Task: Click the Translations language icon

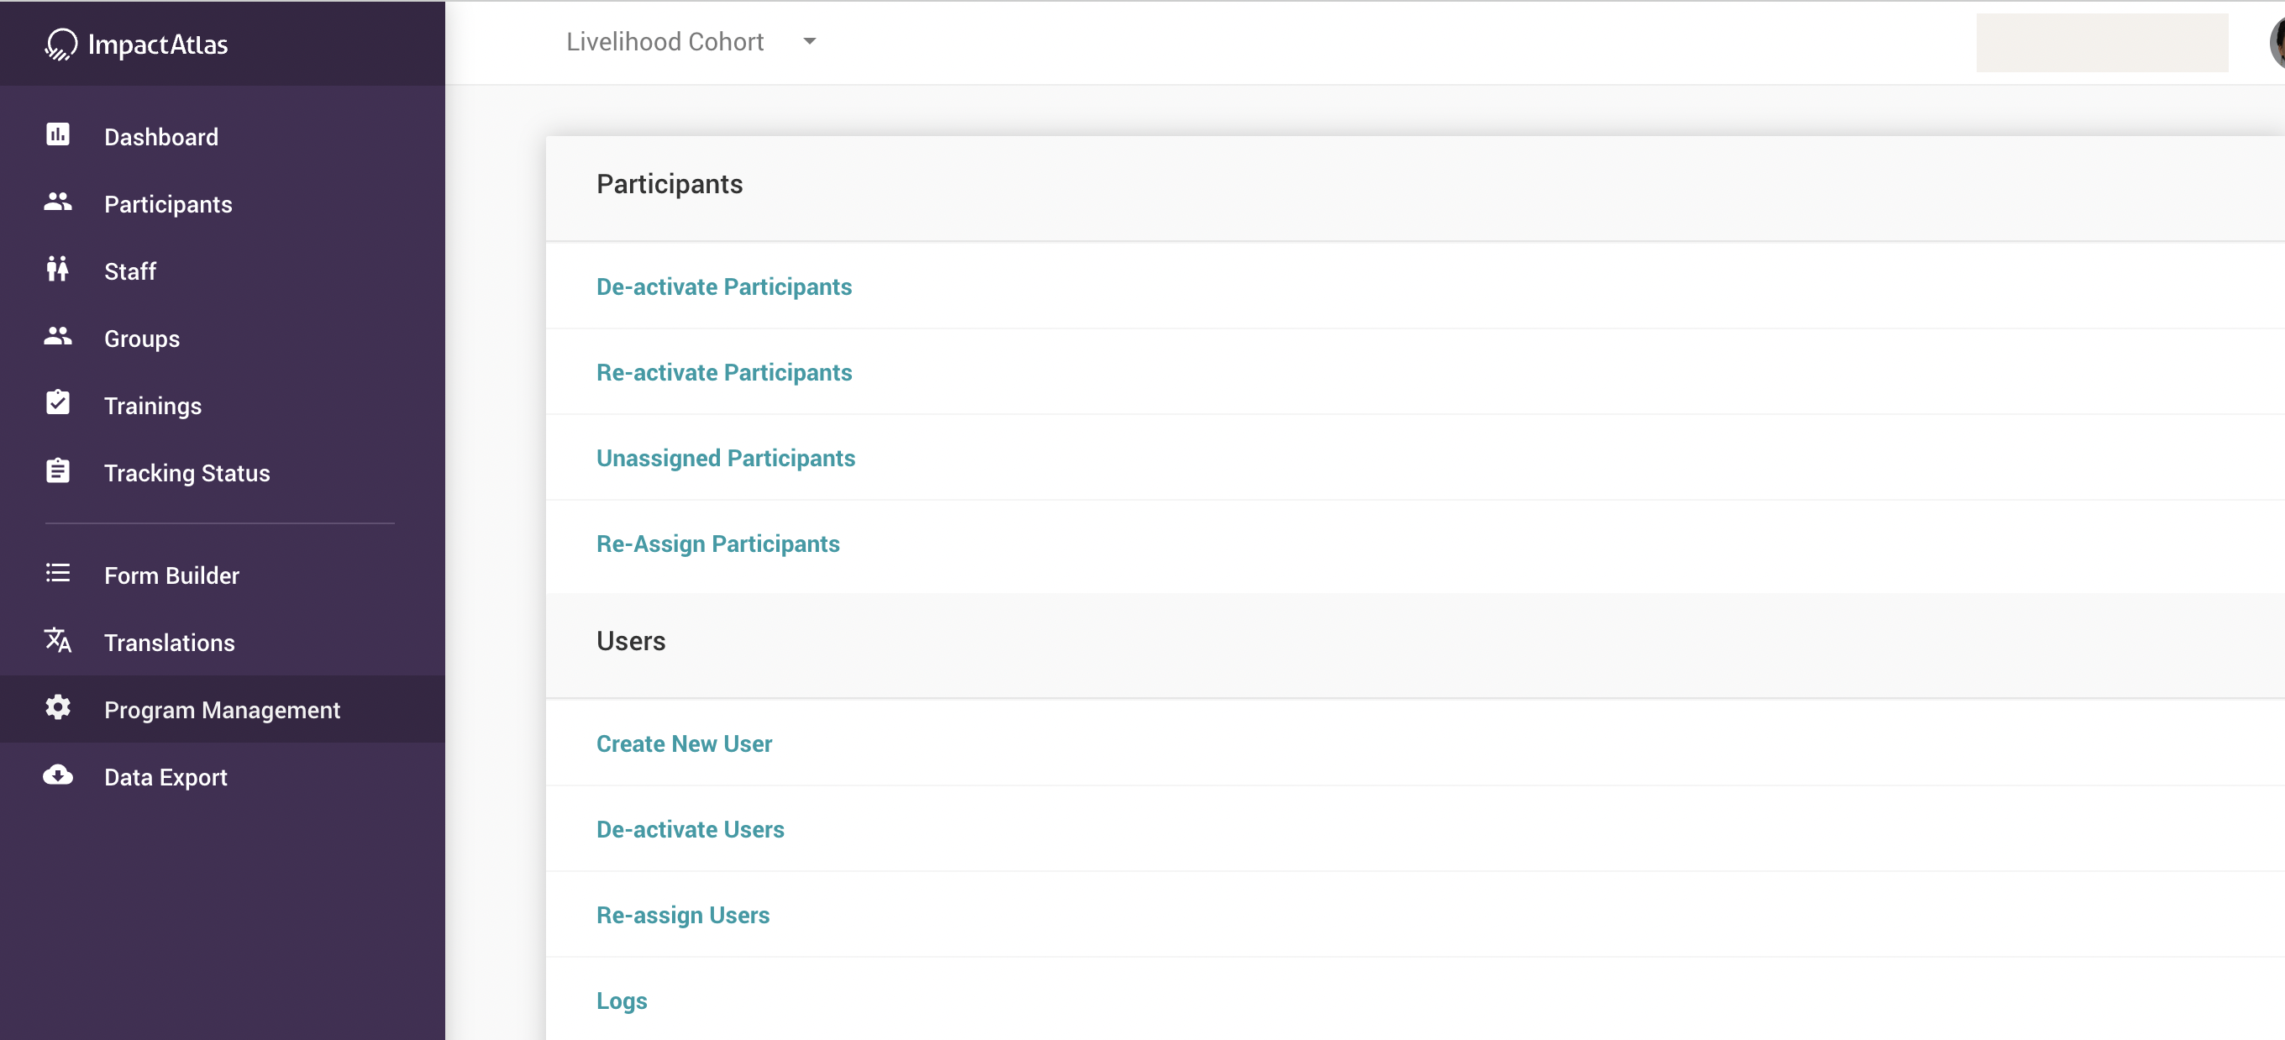Action: [58, 641]
